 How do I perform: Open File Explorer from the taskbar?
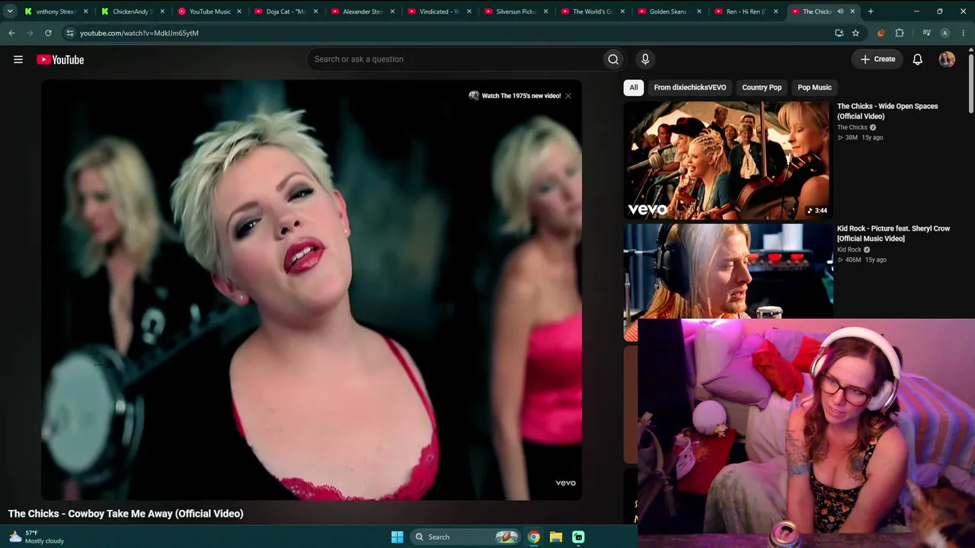click(x=556, y=537)
